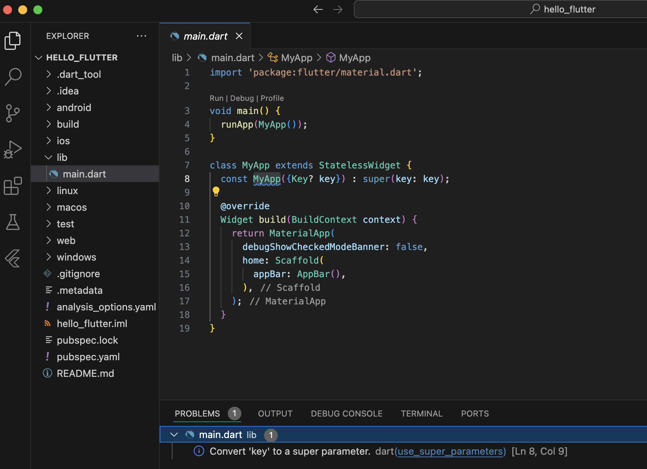This screenshot has width=647, height=469.
Task: Click the lightbulb quick-fix icon on line 9
Action: click(x=216, y=192)
